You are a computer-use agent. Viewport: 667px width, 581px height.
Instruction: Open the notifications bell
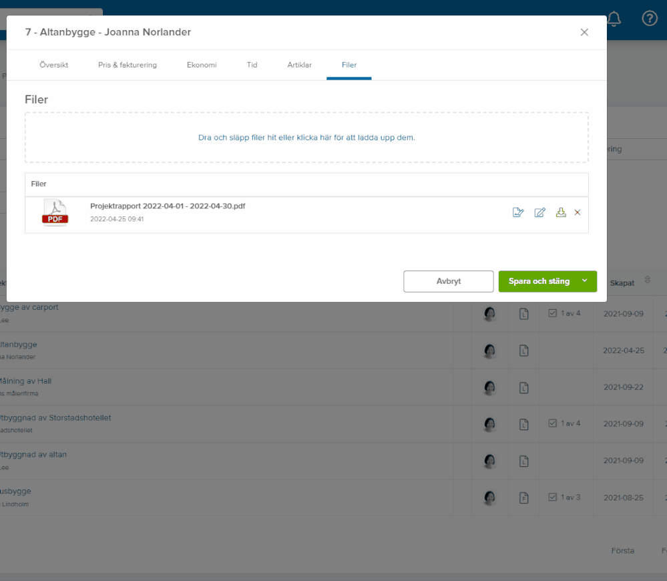point(614,19)
